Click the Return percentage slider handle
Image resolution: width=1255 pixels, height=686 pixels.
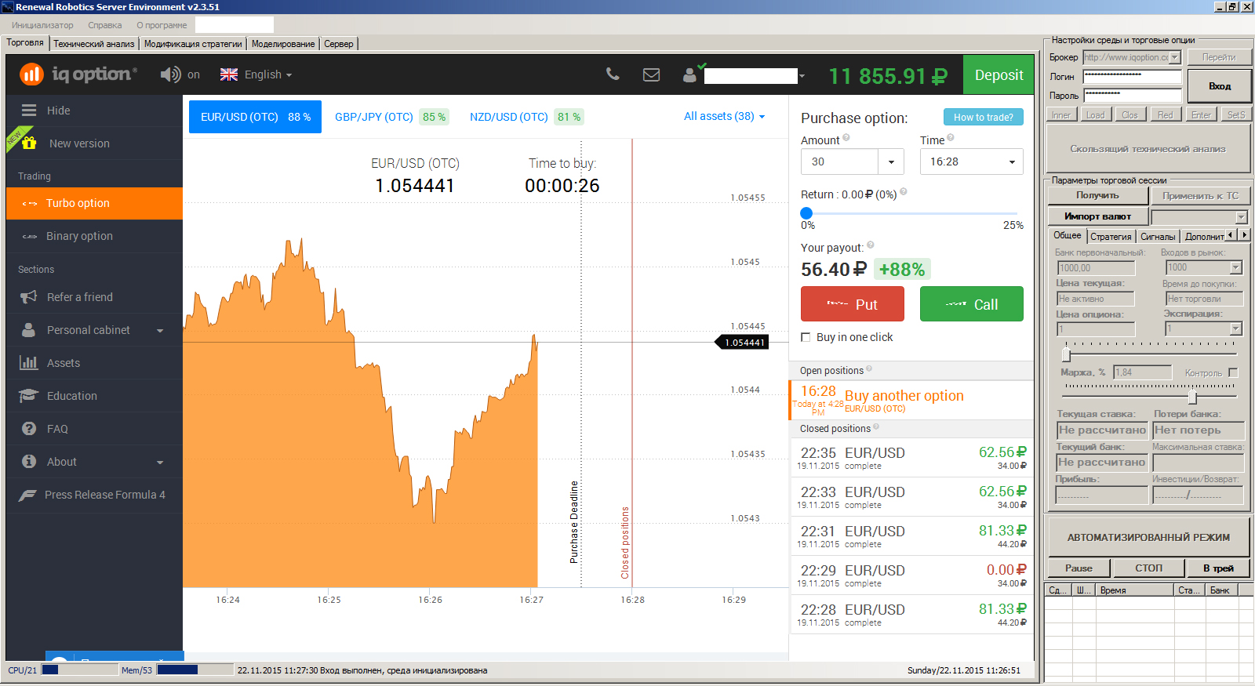[806, 213]
